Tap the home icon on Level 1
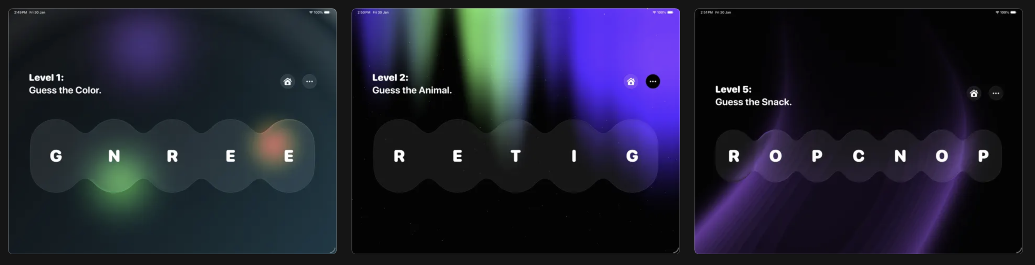This screenshot has height=265, width=1035. pyautogui.click(x=287, y=82)
